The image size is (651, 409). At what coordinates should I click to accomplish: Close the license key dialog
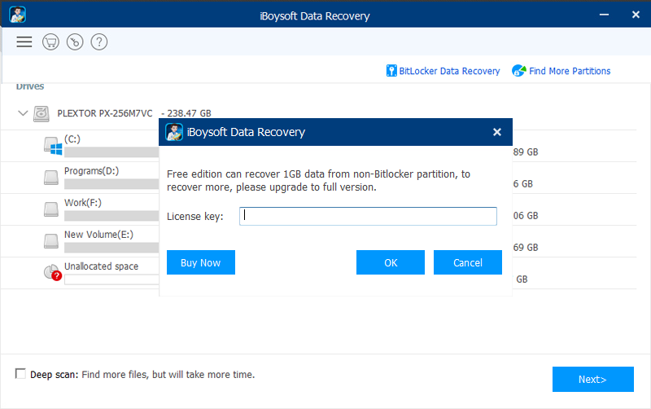[x=497, y=132]
